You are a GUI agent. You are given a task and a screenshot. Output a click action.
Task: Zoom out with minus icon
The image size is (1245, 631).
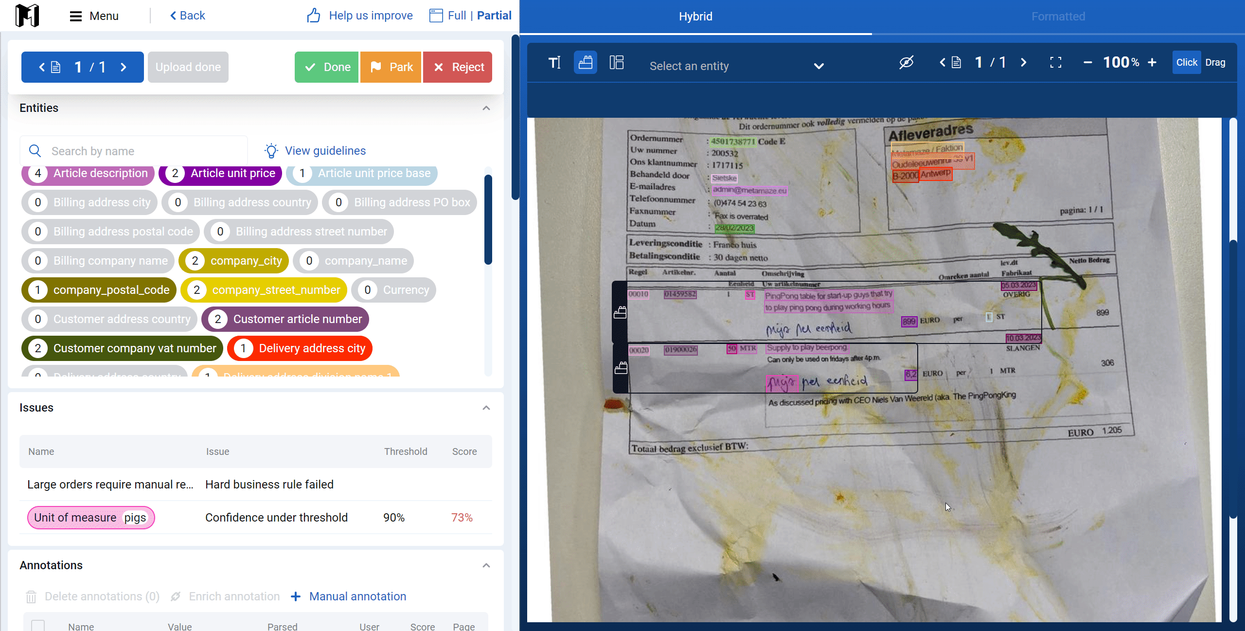[1088, 62]
